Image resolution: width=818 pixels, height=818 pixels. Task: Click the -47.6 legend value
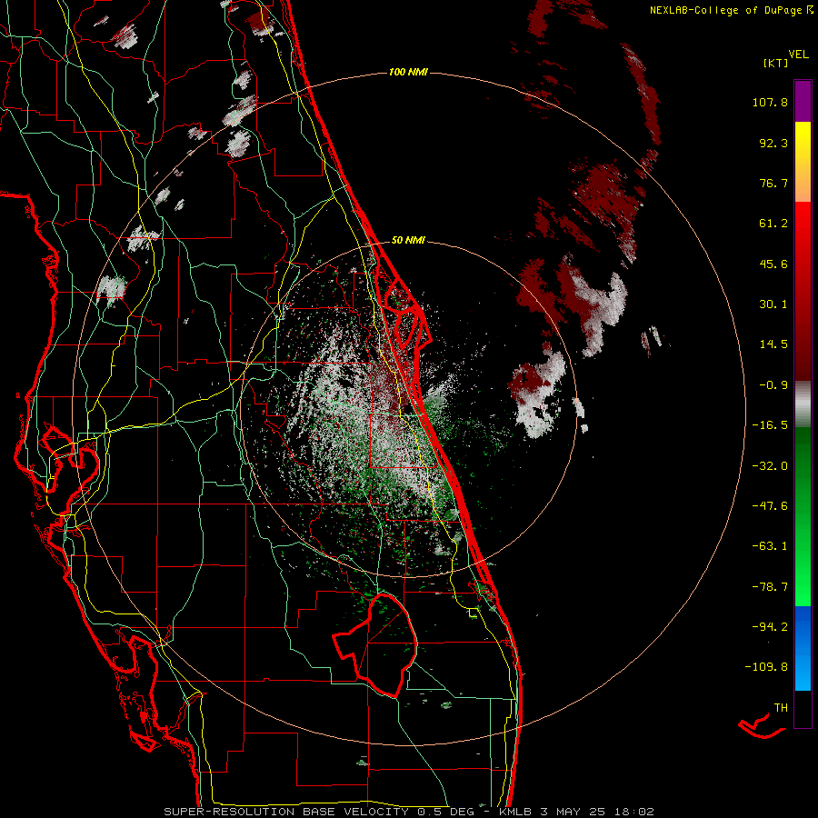point(770,506)
